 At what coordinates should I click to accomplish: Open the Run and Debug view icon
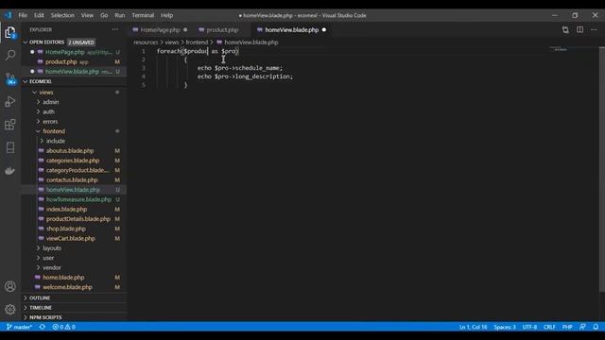pos(10,101)
